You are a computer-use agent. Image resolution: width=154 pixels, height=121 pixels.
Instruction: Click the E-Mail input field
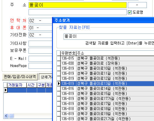[x=40, y=59]
